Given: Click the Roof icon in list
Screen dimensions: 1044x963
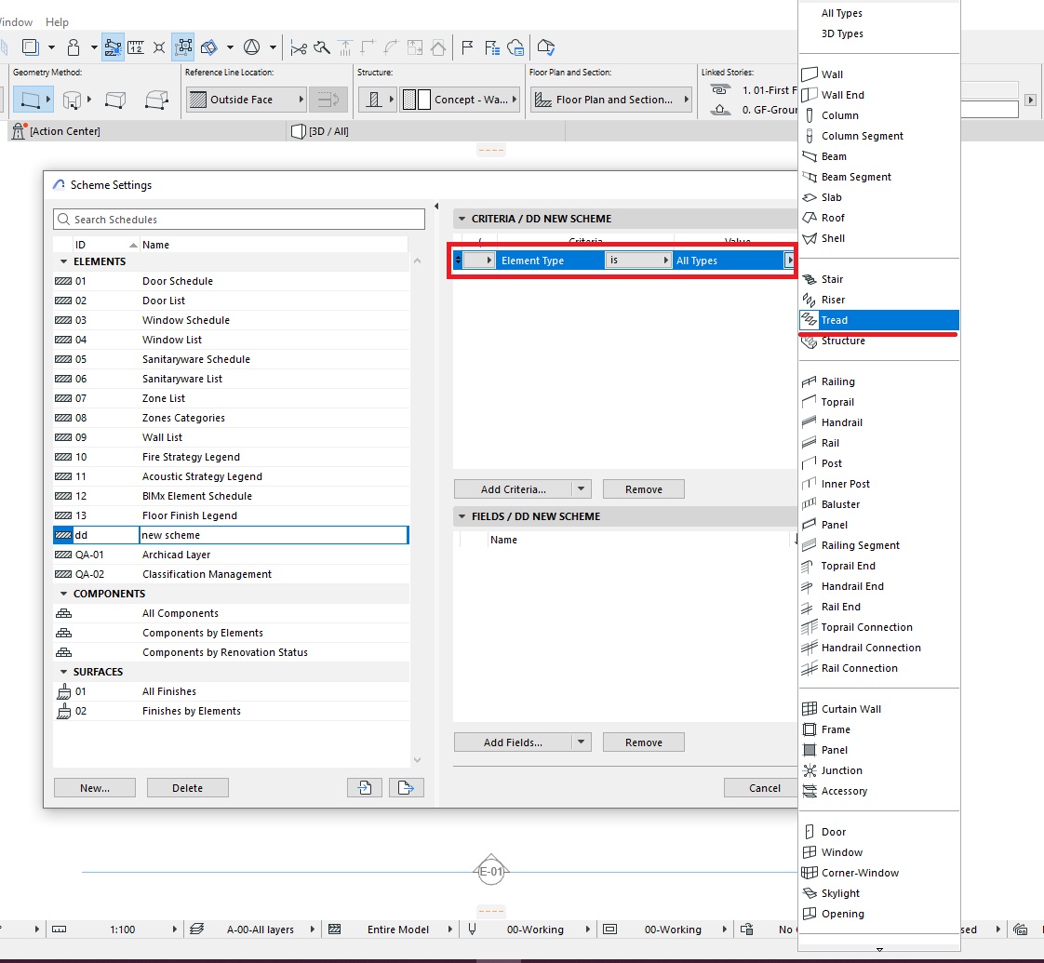Looking at the screenshot, I should (x=809, y=218).
